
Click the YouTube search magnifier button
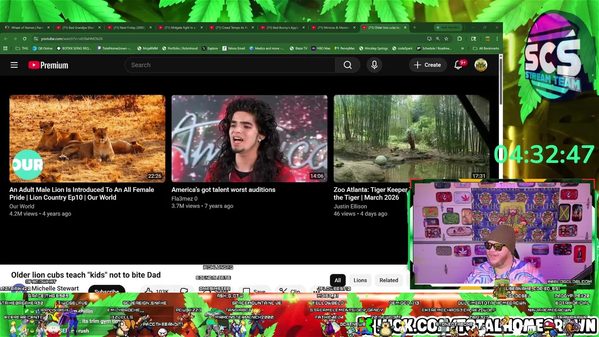(x=348, y=65)
